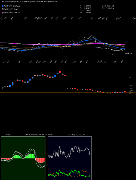Click the tallest red candlestick at the price peak
The height and width of the screenshot is (180, 136).
pyautogui.click(x=60, y=72)
